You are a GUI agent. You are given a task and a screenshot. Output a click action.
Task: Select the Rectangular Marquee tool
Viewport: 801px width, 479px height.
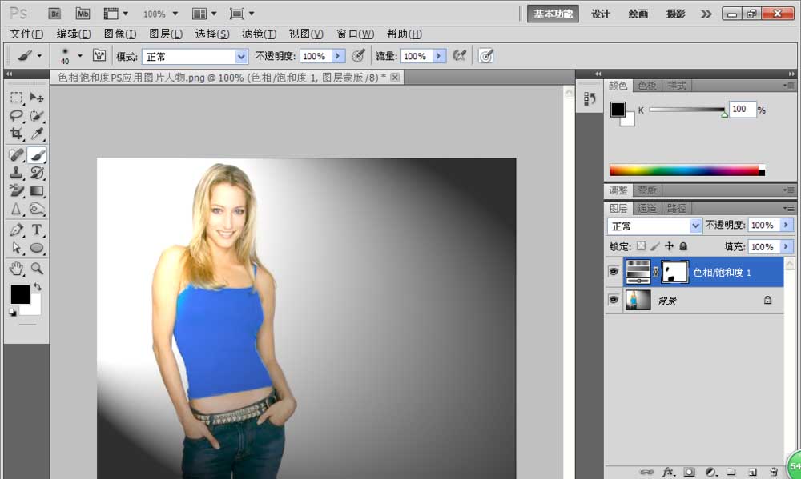16,98
